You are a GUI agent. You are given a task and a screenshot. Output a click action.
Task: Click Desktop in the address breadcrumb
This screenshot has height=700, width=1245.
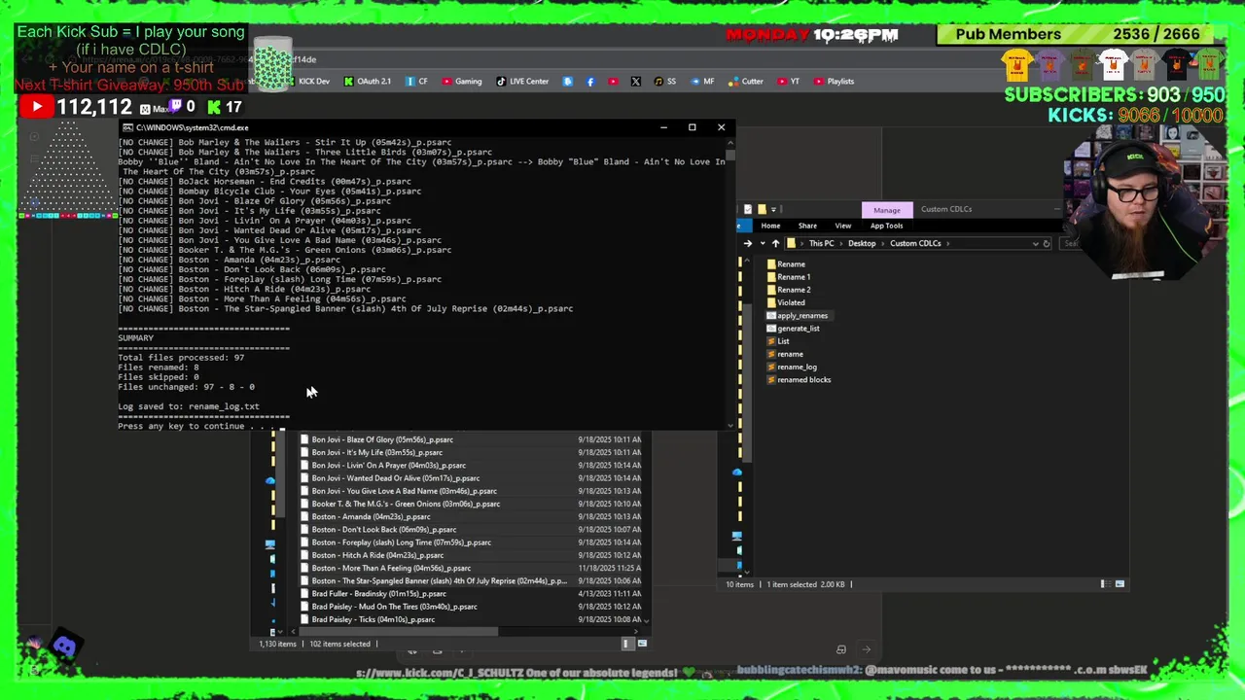[x=862, y=243]
